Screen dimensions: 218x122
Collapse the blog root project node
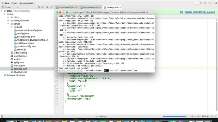[1, 11]
